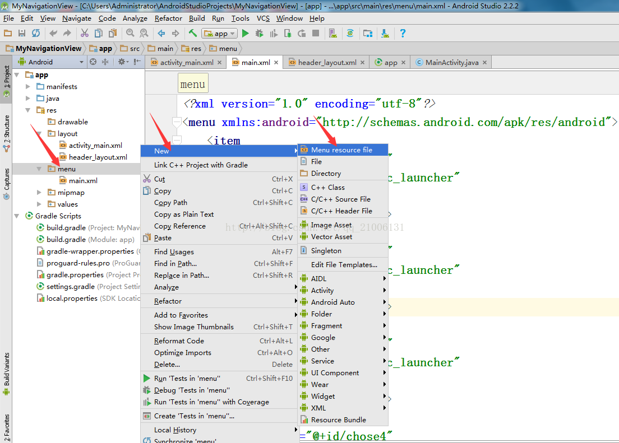The width and height of the screenshot is (619, 443).
Task: Click the Replace toolbar icon
Action: (144, 34)
